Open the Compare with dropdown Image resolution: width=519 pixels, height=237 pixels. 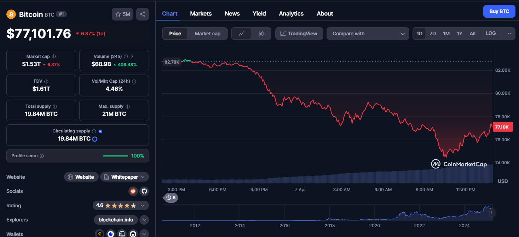point(368,34)
